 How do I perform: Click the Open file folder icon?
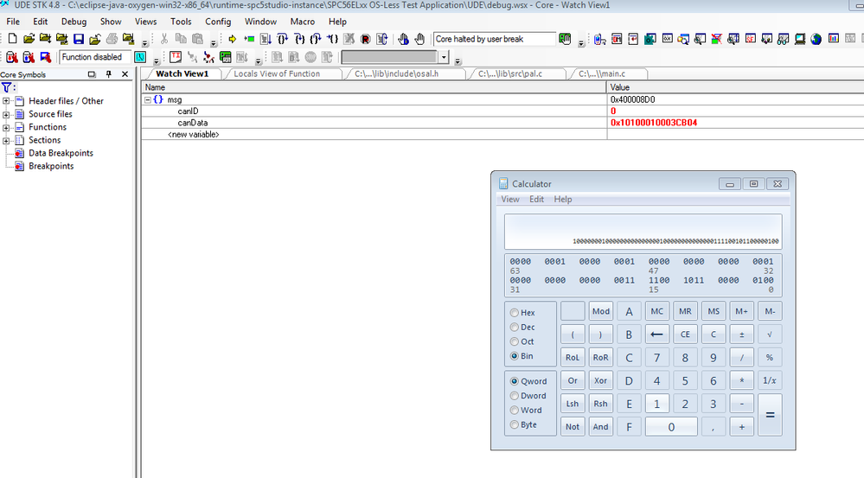(x=29, y=39)
